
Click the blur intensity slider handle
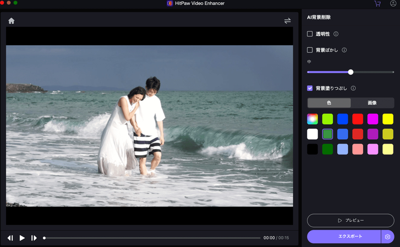[x=350, y=72]
